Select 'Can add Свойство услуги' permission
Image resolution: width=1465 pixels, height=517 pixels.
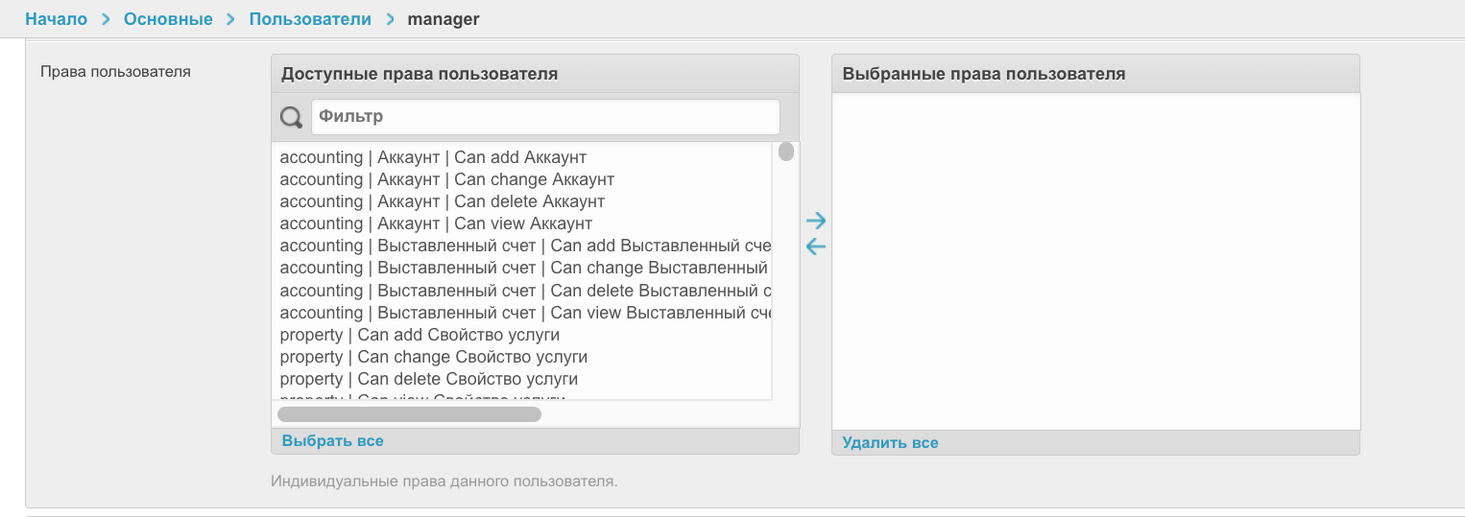click(420, 335)
